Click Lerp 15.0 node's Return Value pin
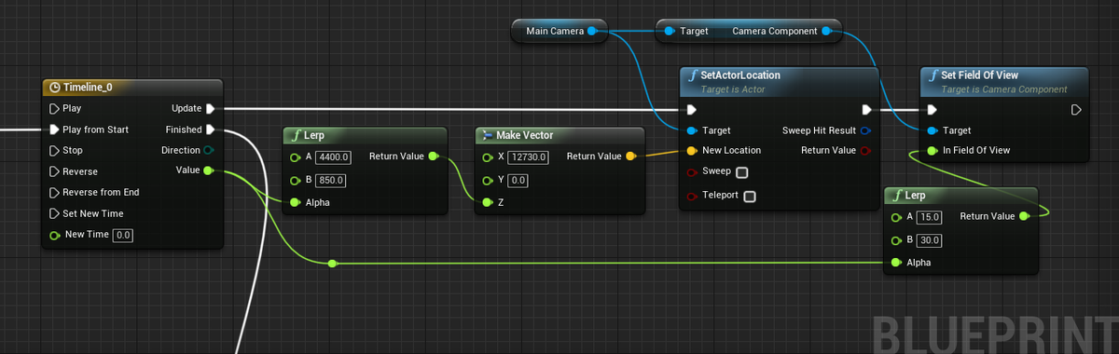1119x354 pixels. 1024,216
